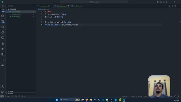Click the compare changes icon in editor toolbar
Screen dimensions: 181x102
click(173, 6)
